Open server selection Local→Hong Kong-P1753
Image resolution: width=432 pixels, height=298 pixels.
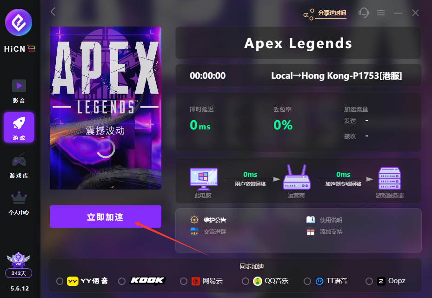[336, 75]
